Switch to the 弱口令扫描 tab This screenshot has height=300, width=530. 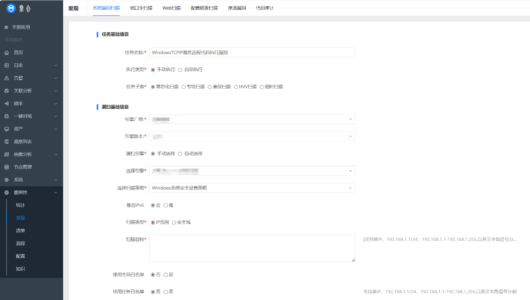click(x=141, y=7)
